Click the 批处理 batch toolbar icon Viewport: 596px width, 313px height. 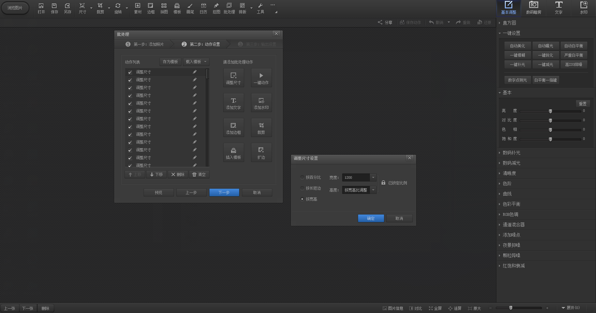(229, 8)
